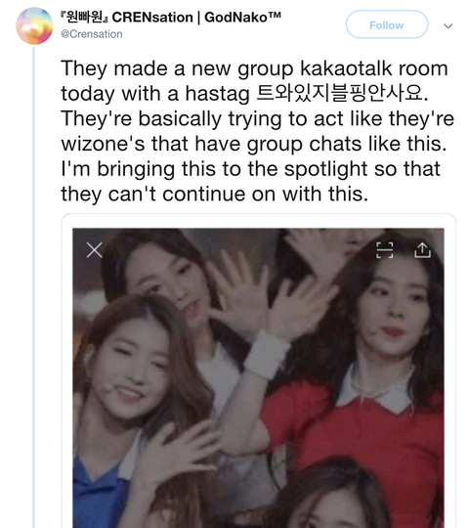This screenshot has height=528, width=469.
Task: Open tweet via 'they can't continue' line
Action: pos(215,195)
